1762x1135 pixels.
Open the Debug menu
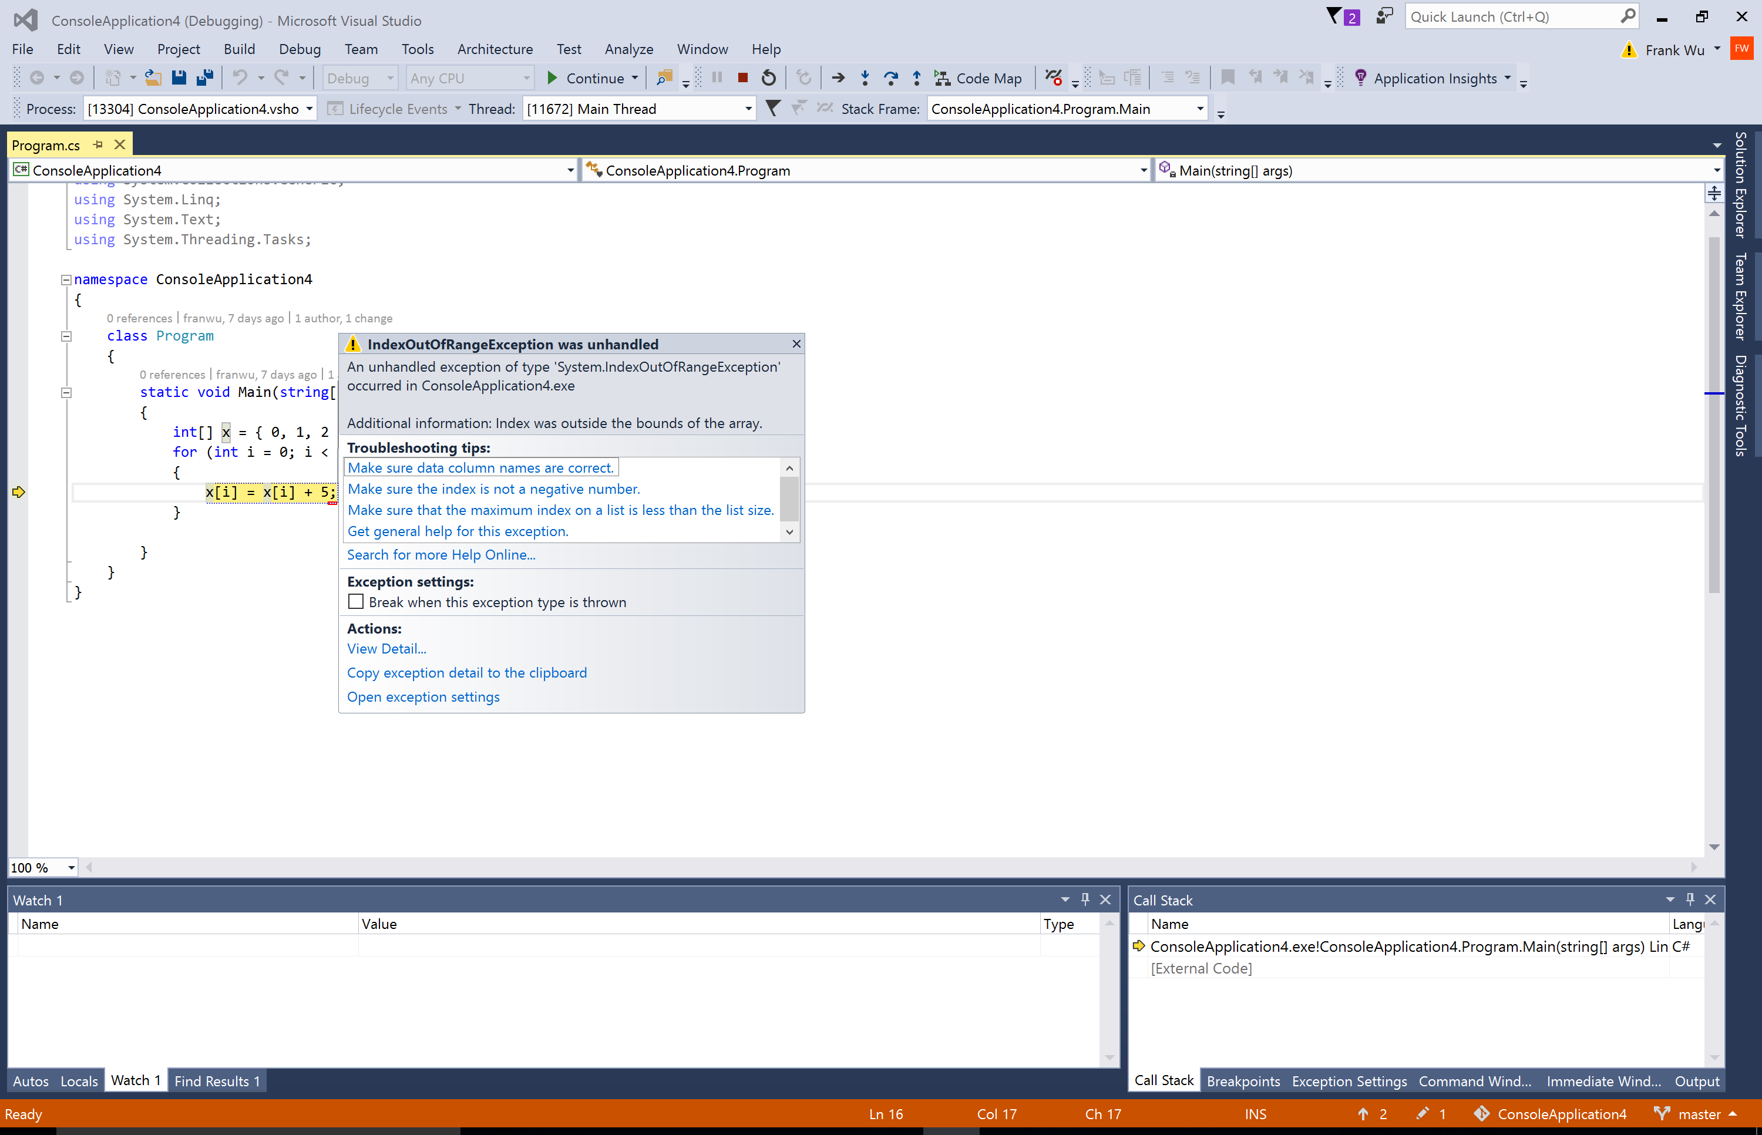[x=300, y=49]
